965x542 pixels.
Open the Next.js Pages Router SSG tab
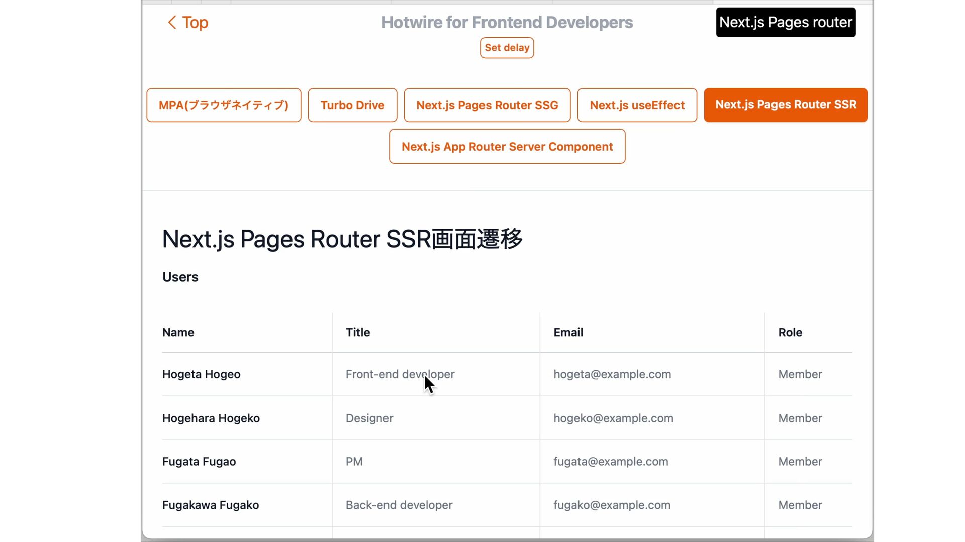point(487,105)
